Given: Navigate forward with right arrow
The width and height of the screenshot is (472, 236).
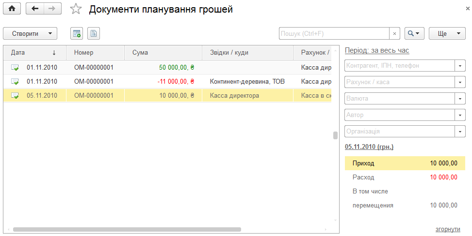Looking at the screenshot, I should [52, 9].
